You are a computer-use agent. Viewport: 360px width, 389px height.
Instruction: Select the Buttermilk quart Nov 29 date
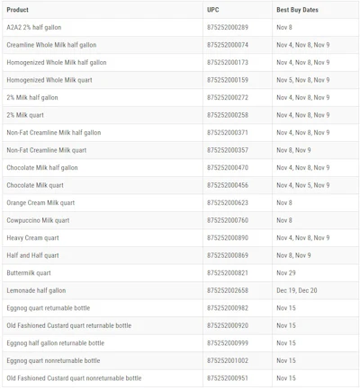pyautogui.click(x=286, y=273)
